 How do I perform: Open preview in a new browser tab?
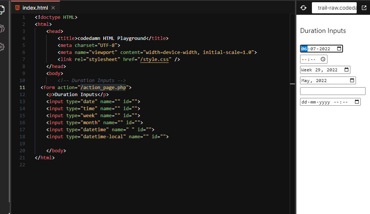click(364, 8)
